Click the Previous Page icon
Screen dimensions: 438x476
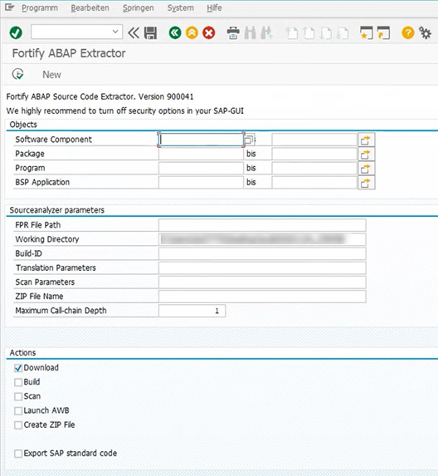pos(309,32)
